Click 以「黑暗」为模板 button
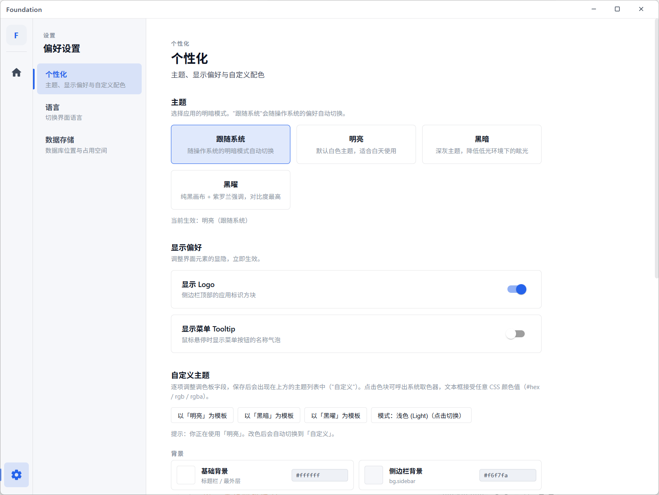This screenshot has width=659, height=495. click(x=269, y=416)
